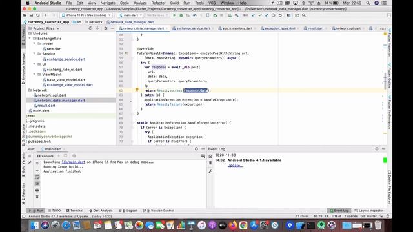Open the Refactor menu
The image size is (413, 232).
point(158,3)
